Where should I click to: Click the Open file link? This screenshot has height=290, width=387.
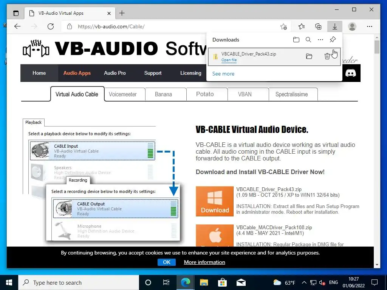pyautogui.click(x=229, y=60)
